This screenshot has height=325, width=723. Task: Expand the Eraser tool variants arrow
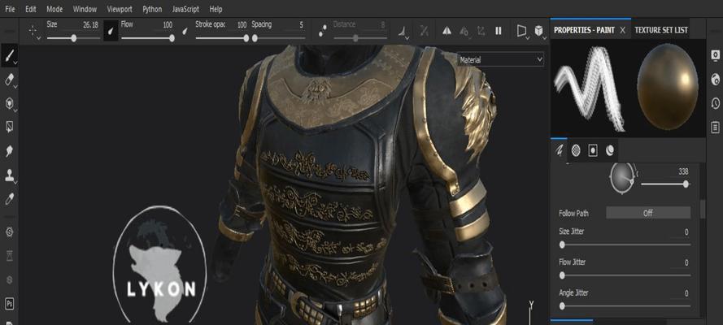15,86
